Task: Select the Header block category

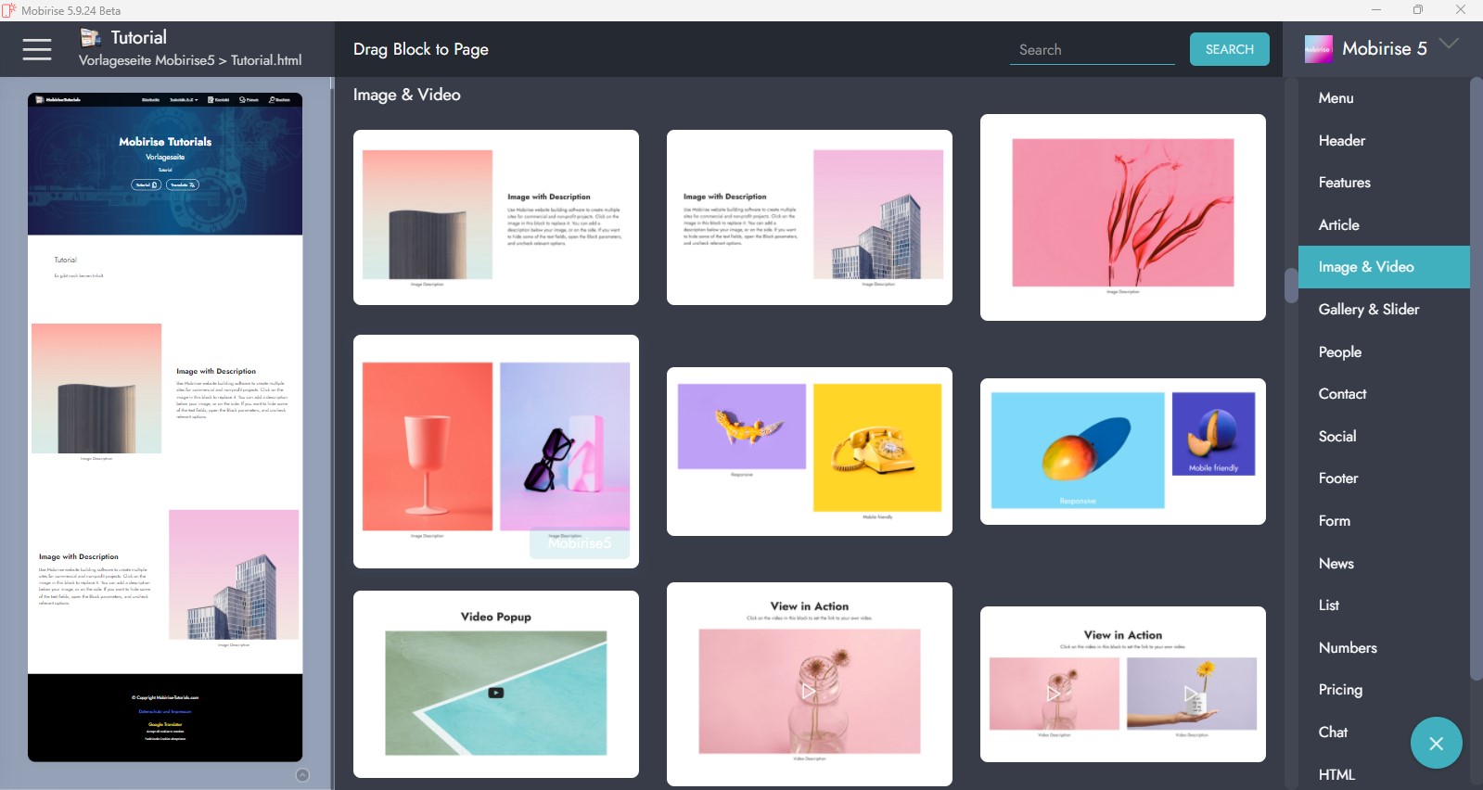Action: [x=1342, y=141]
